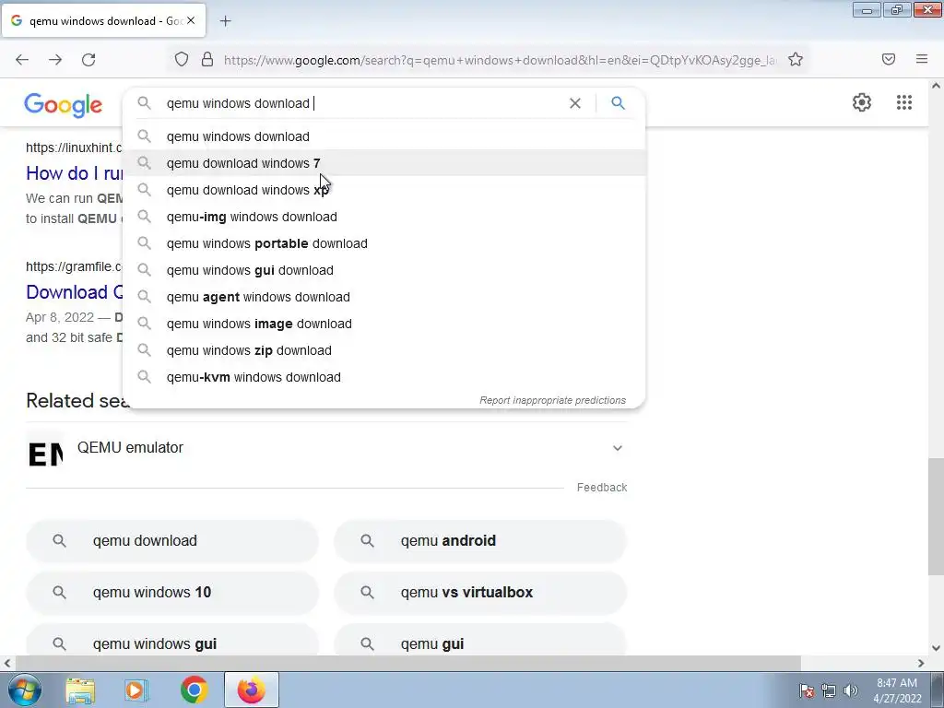Open the 'How do I run' linuxhint result
This screenshot has height=708, width=944.
pos(74,173)
